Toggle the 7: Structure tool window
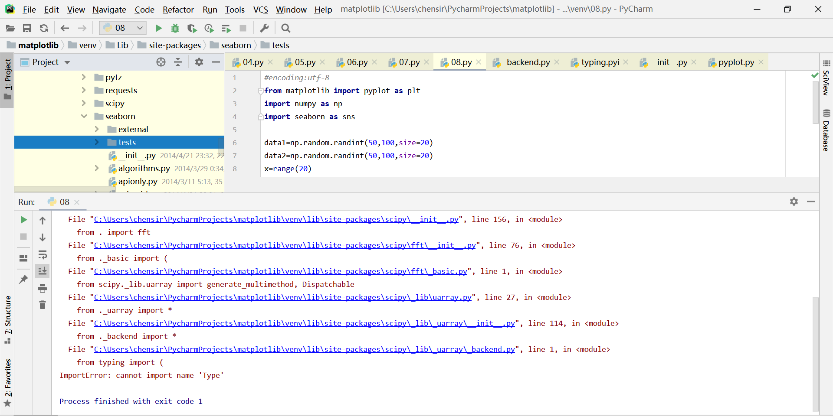This screenshot has height=416, width=833. coord(7,320)
